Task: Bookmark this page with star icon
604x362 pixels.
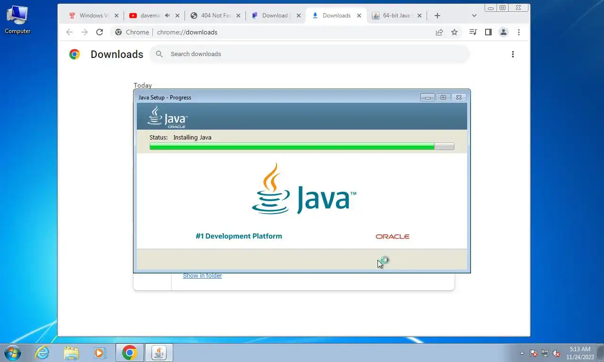Action: 454,32
